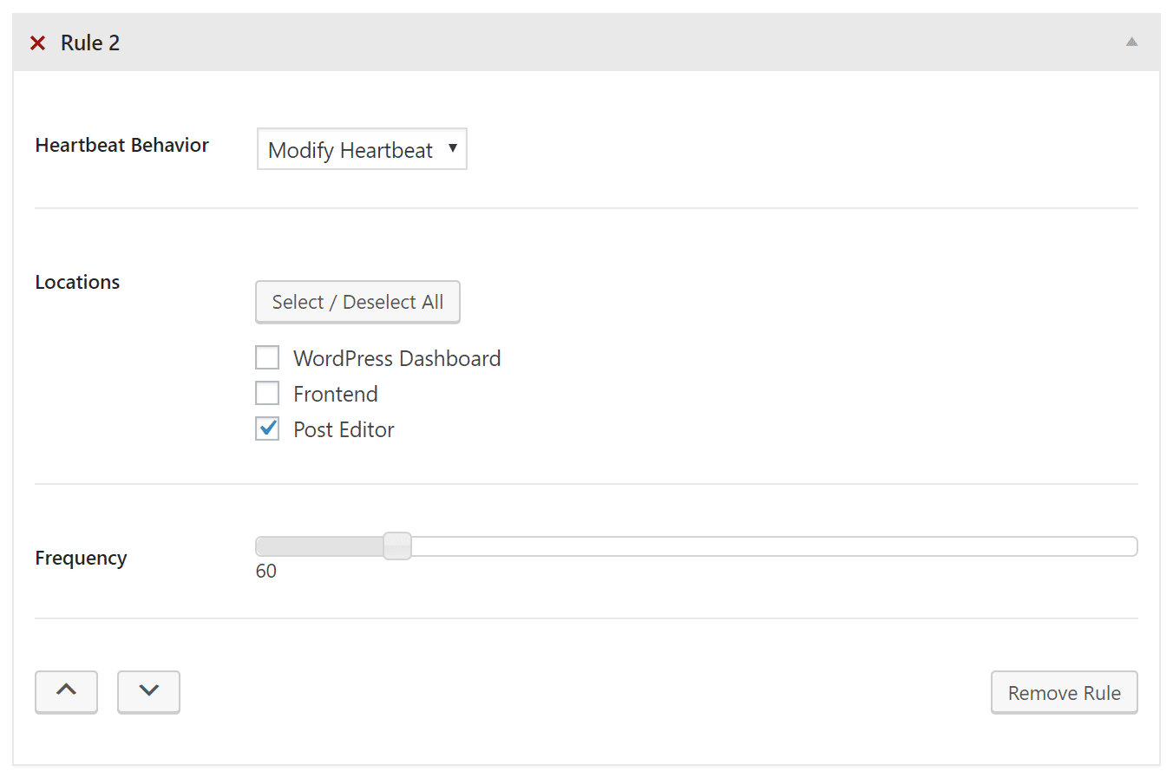Click the Heartbeat Behavior label
This screenshot has width=1173, height=778.
coord(121,145)
